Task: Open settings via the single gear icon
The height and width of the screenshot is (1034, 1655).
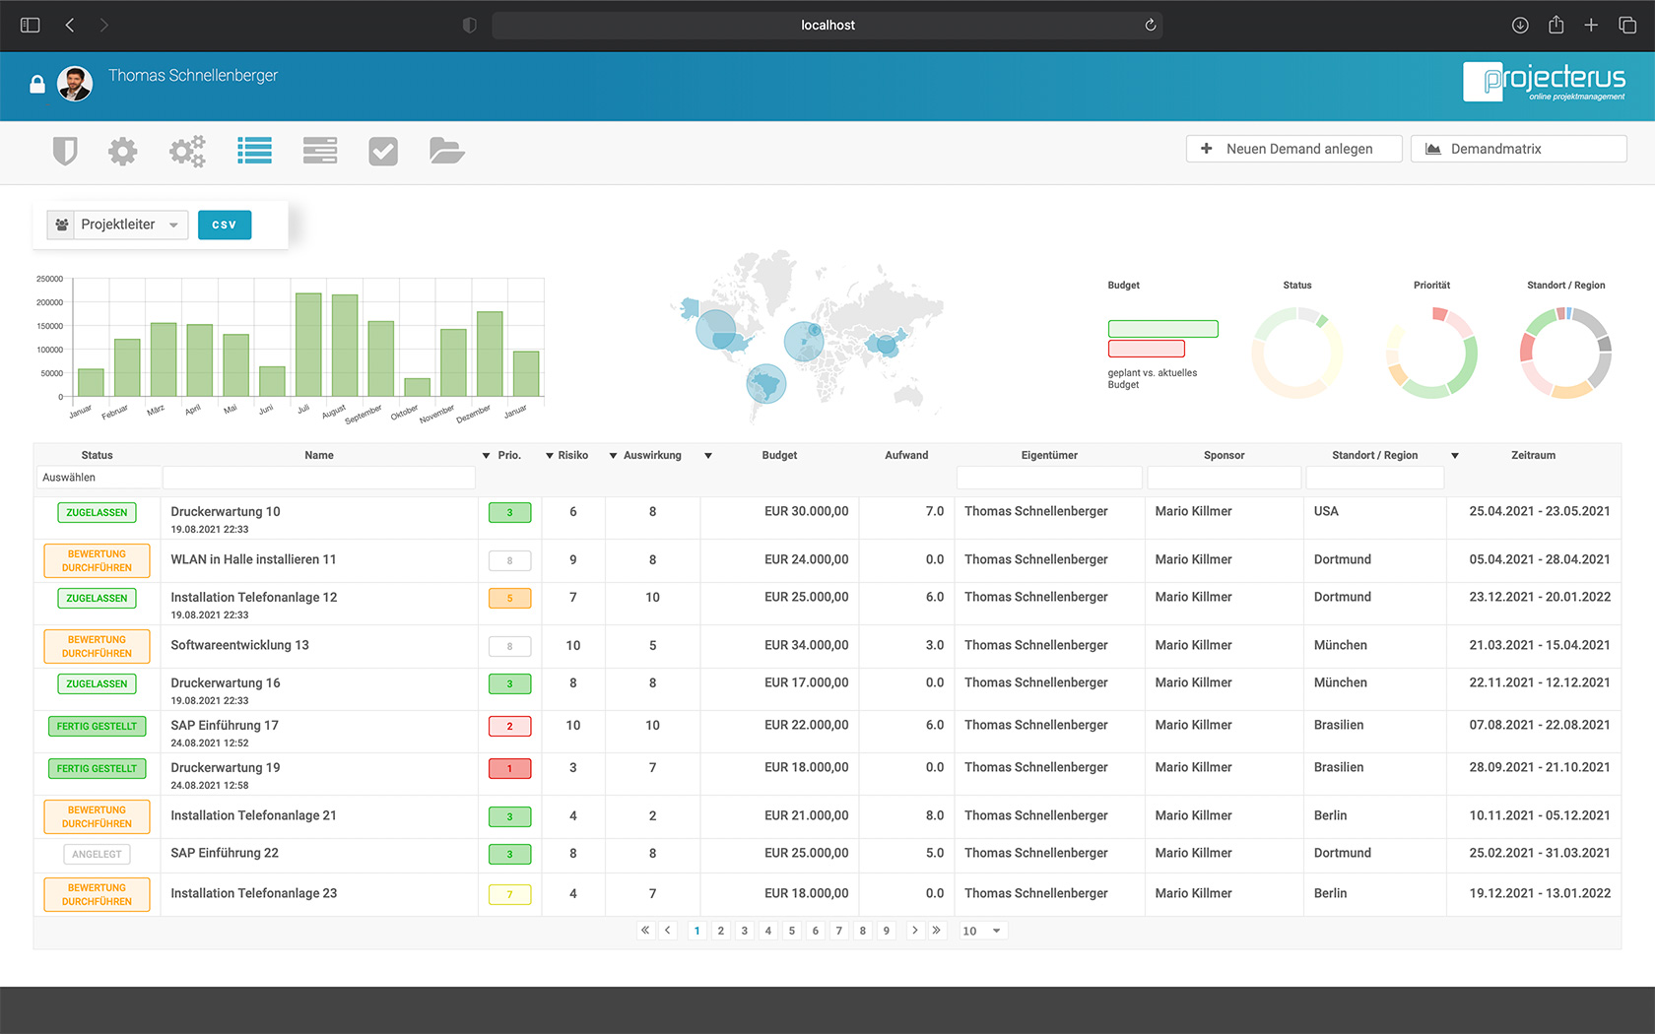Action: pyautogui.click(x=122, y=151)
